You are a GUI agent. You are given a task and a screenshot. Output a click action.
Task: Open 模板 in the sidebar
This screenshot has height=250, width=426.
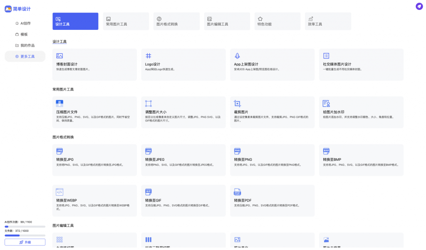click(x=25, y=34)
